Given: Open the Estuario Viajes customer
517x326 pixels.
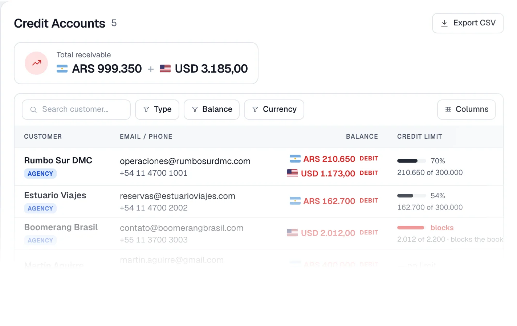Looking at the screenshot, I should click(55, 195).
